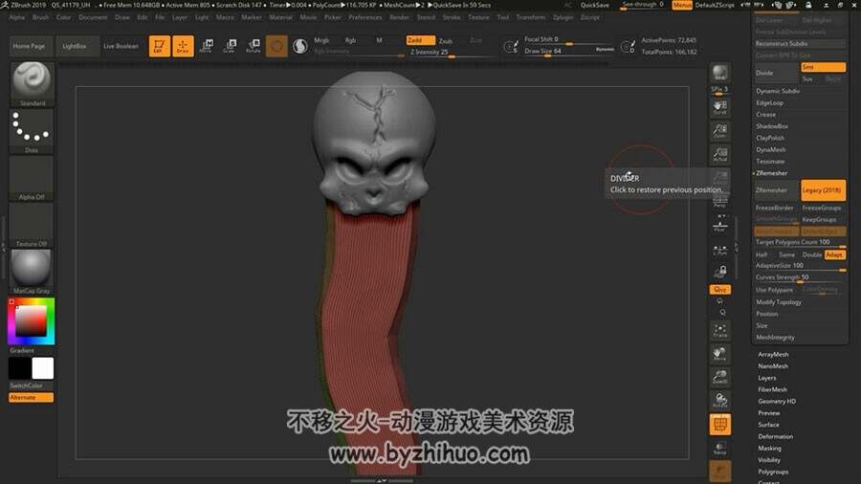Activate the Draw mode button

(x=183, y=46)
